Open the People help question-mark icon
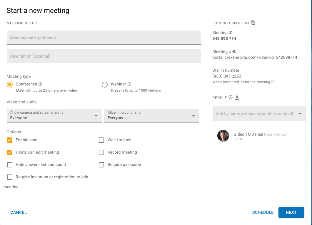The height and width of the screenshot is (225, 312). pyautogui.click(x=231, y=98)
